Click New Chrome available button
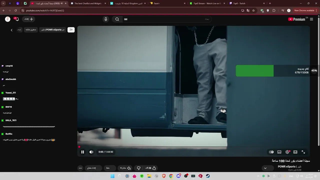The width and height of the screenshot is (320, 180). click(x=306, y=10)
